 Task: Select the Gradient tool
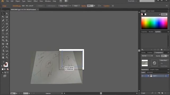(x=7, y=44)
